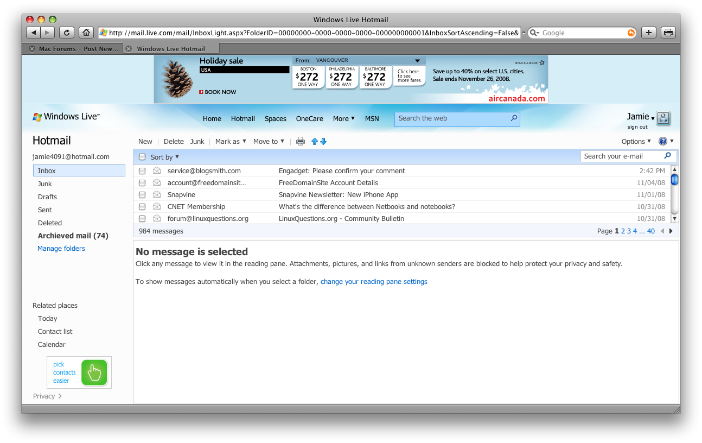
Task: Select the Junk folder in sidebar
Action: pos(45,183)
